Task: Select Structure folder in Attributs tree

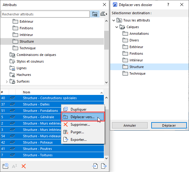Action: pos(52,41)
